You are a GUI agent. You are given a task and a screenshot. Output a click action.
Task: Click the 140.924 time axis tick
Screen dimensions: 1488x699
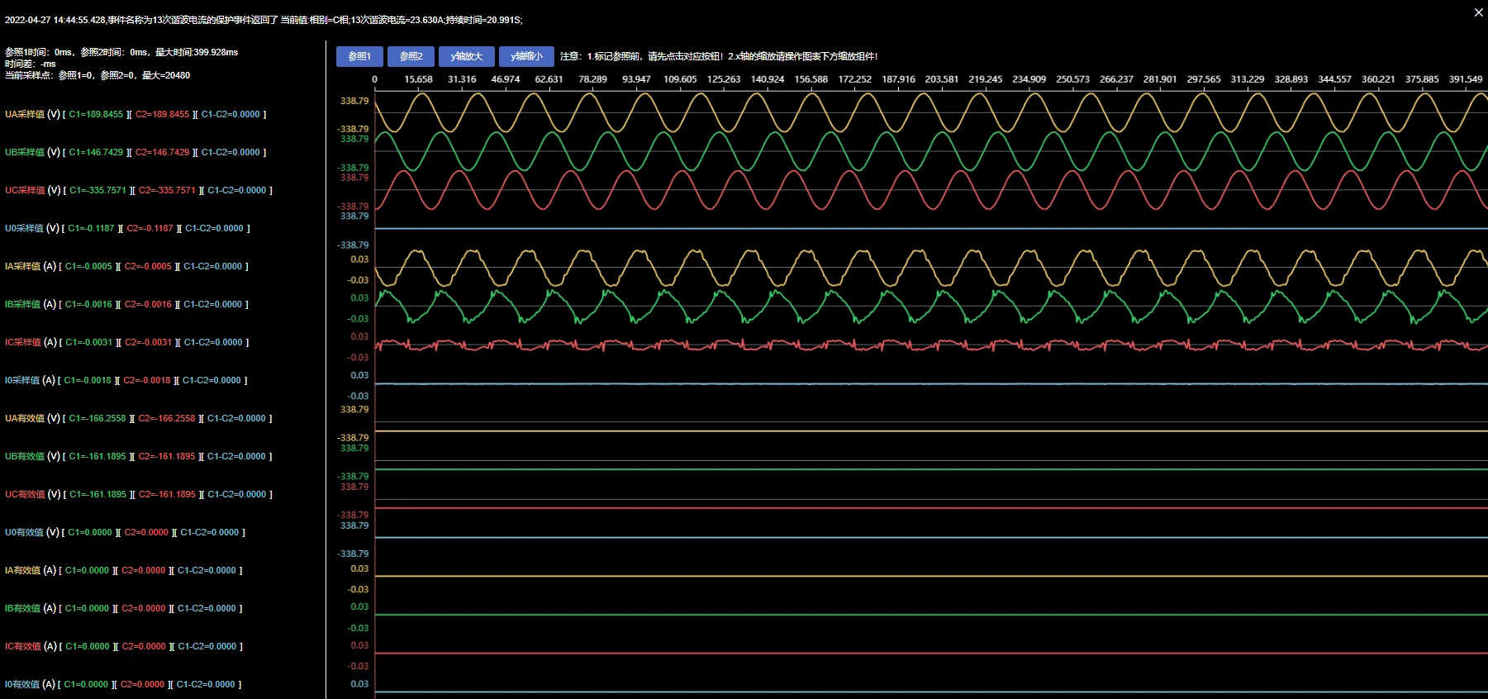(768, 79)
